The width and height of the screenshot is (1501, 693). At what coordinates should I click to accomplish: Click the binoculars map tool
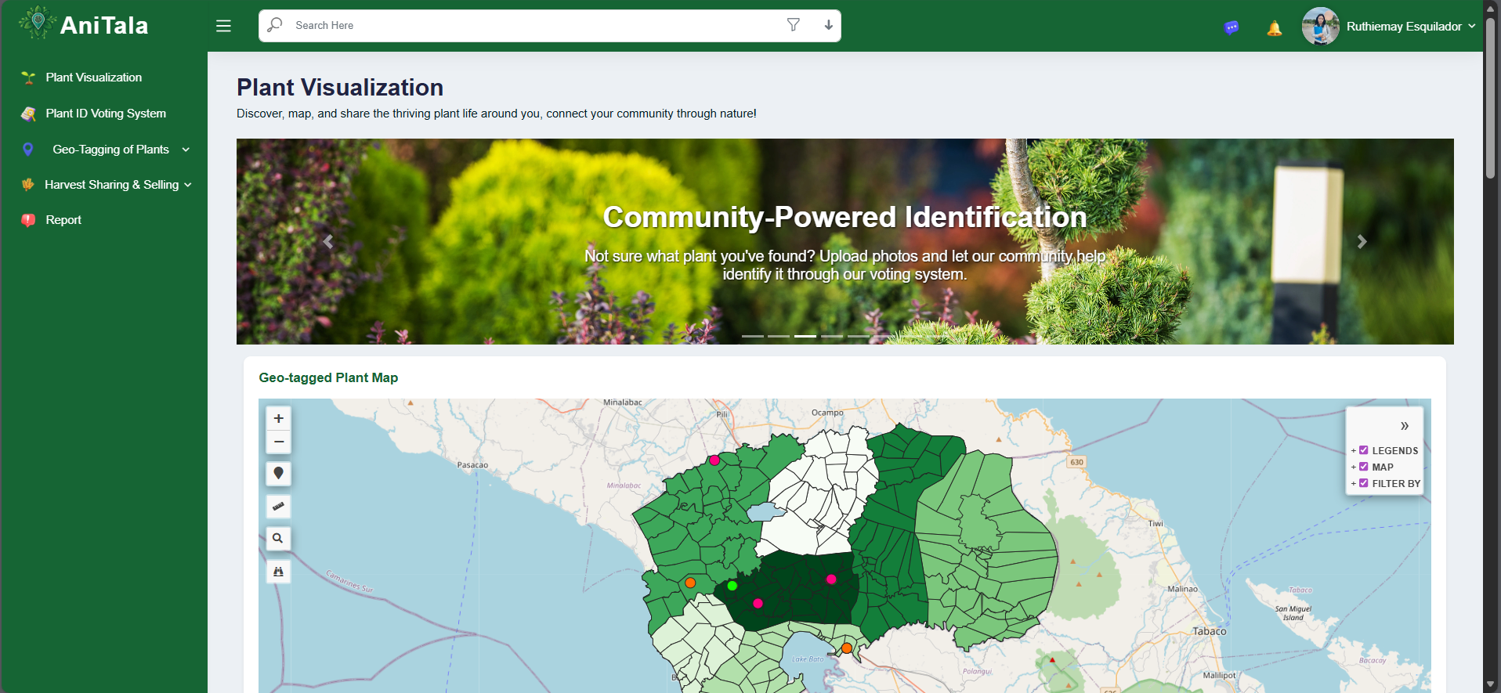278,572
